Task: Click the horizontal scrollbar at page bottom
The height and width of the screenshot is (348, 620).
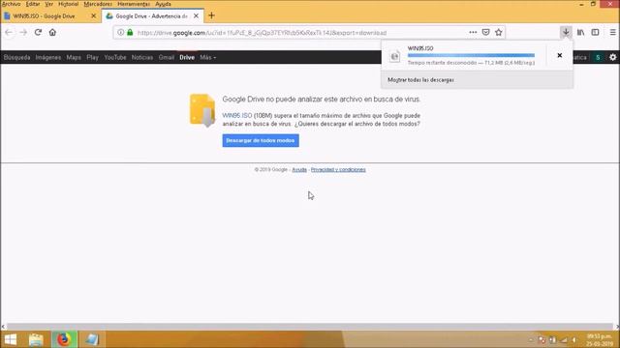Action: coord(310,327)
